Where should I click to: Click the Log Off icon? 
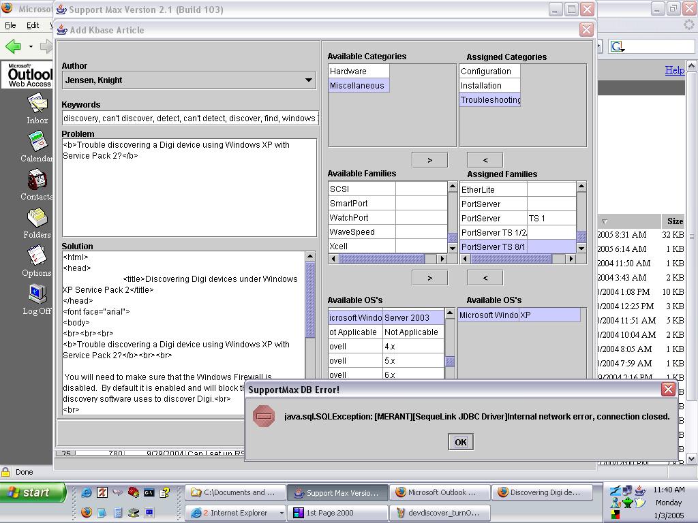pyautogui.click(x=37, y=294)
